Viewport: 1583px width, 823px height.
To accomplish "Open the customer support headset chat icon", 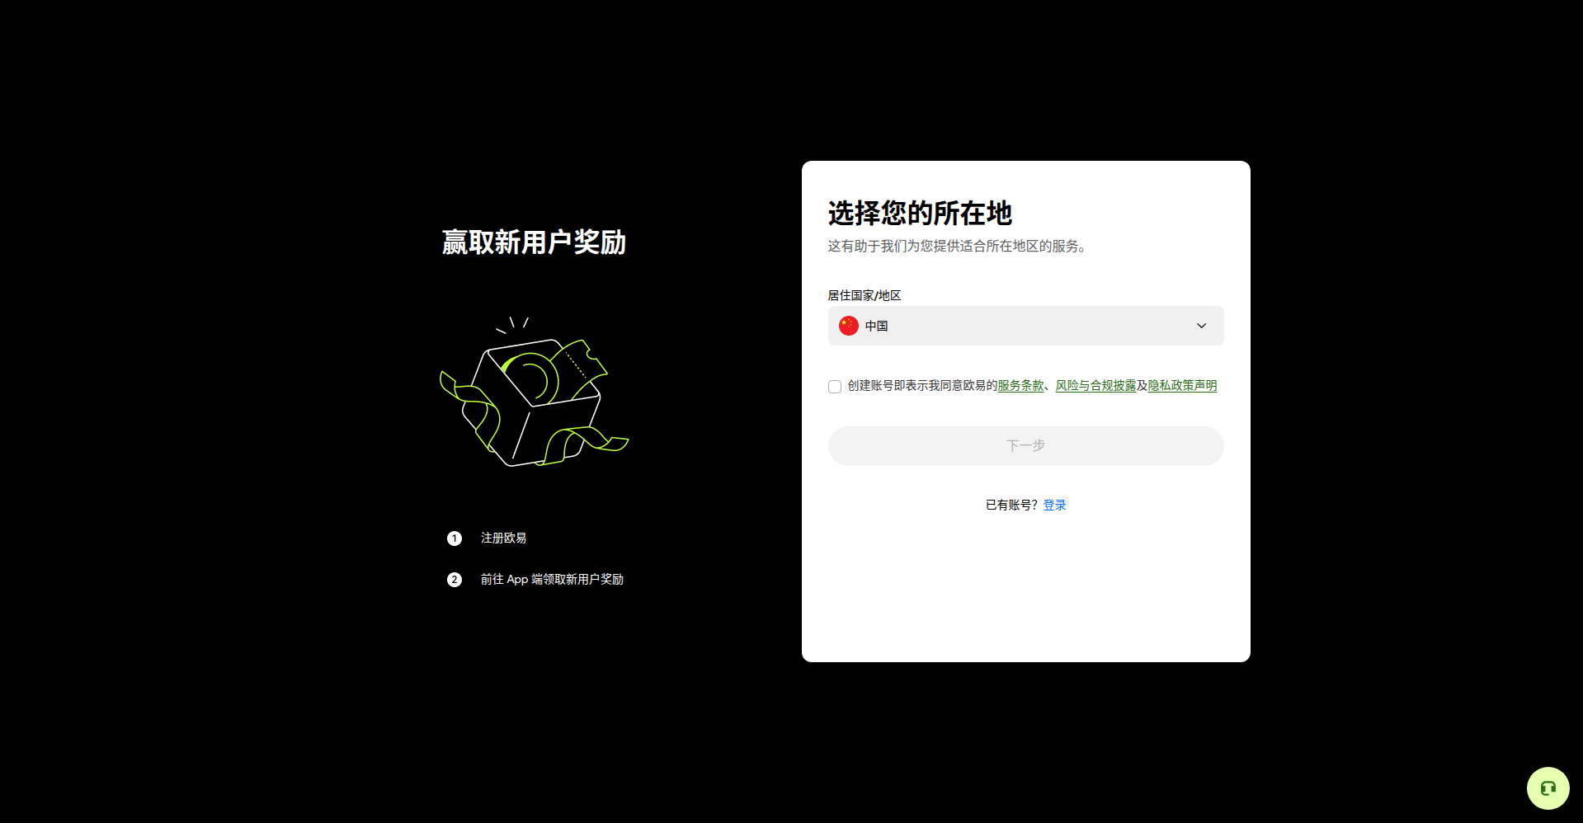I will click(1548, 788).
